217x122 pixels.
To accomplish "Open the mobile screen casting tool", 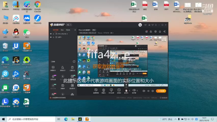I will coord(111,91).
